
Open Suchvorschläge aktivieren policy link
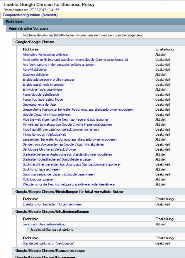click(41, 169)
